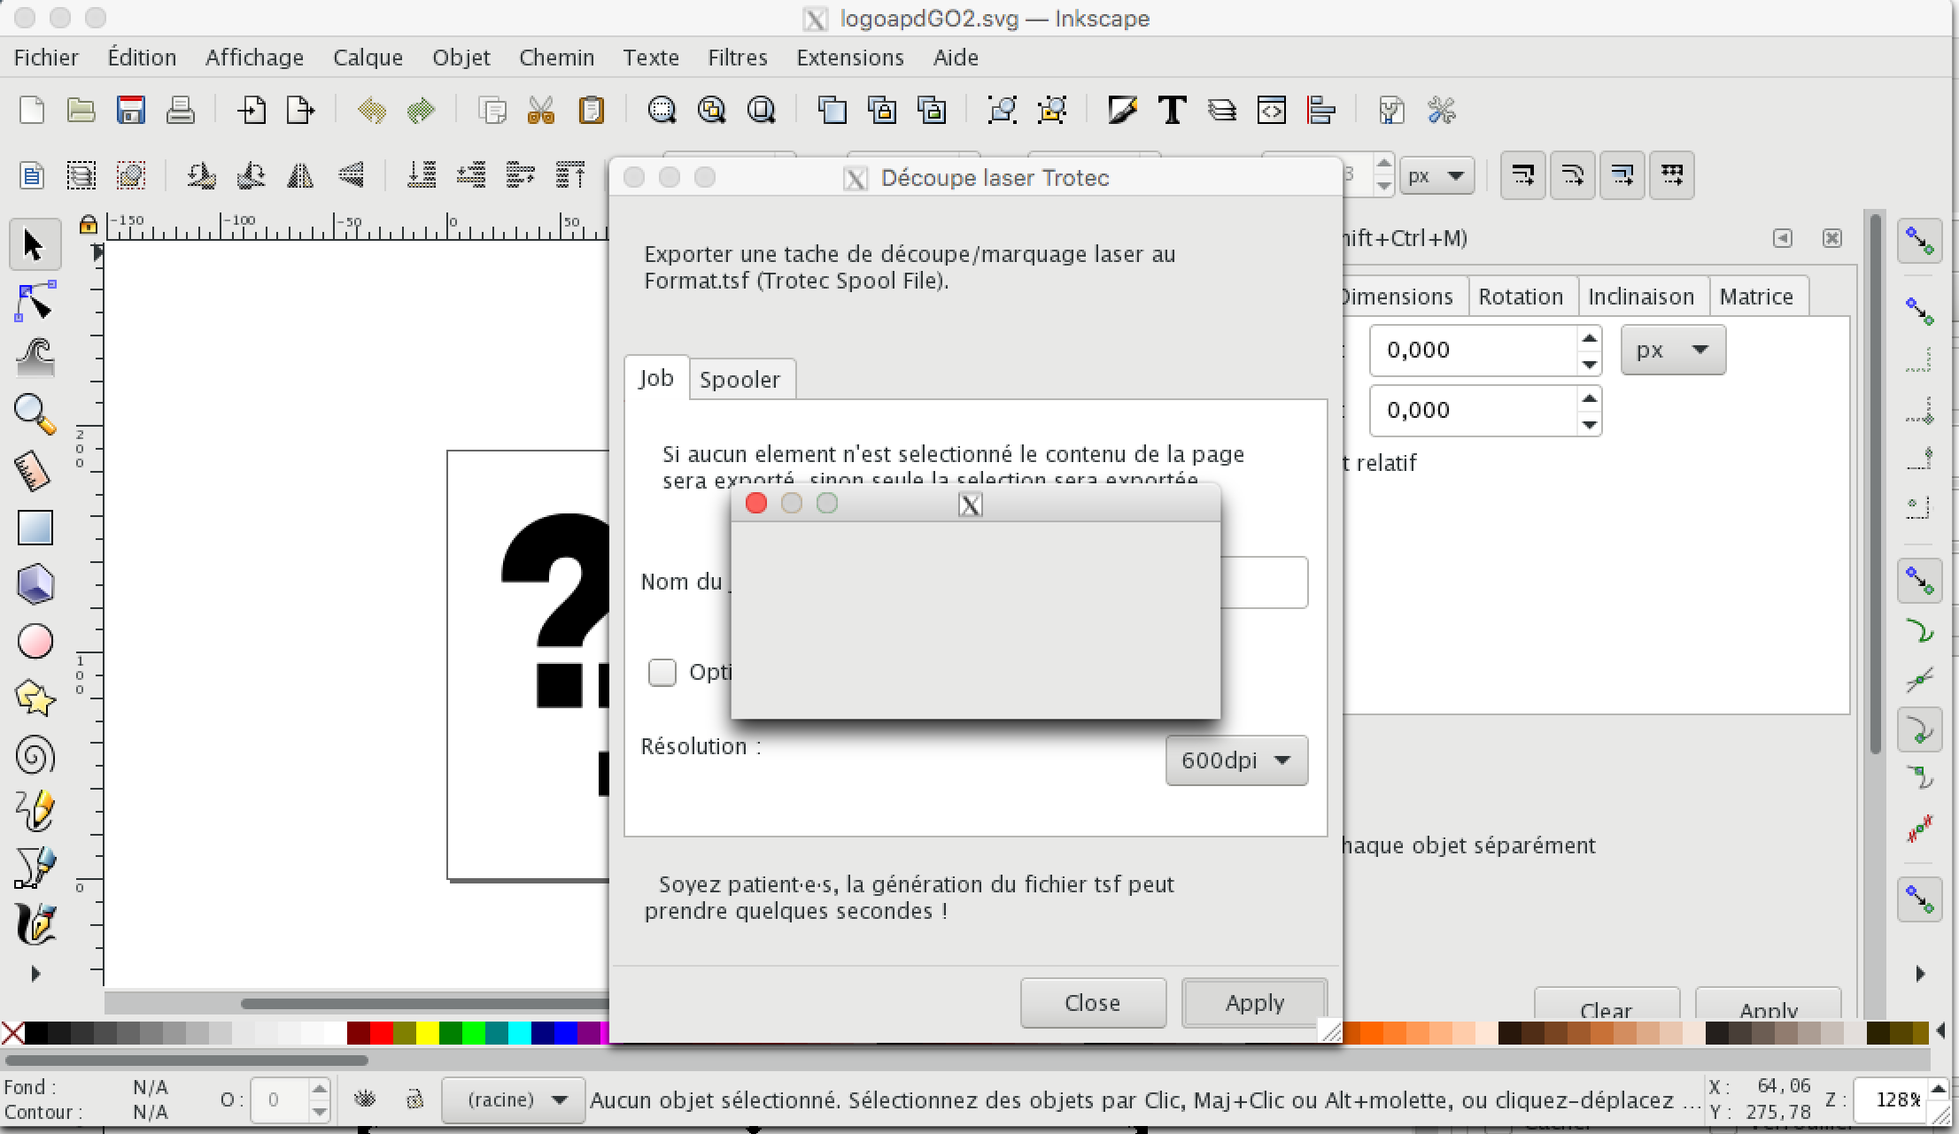Image resolution: width=1959 pixels, height=1134 pixels.
Task: Click the Import icon
Action: click(252, 111)
